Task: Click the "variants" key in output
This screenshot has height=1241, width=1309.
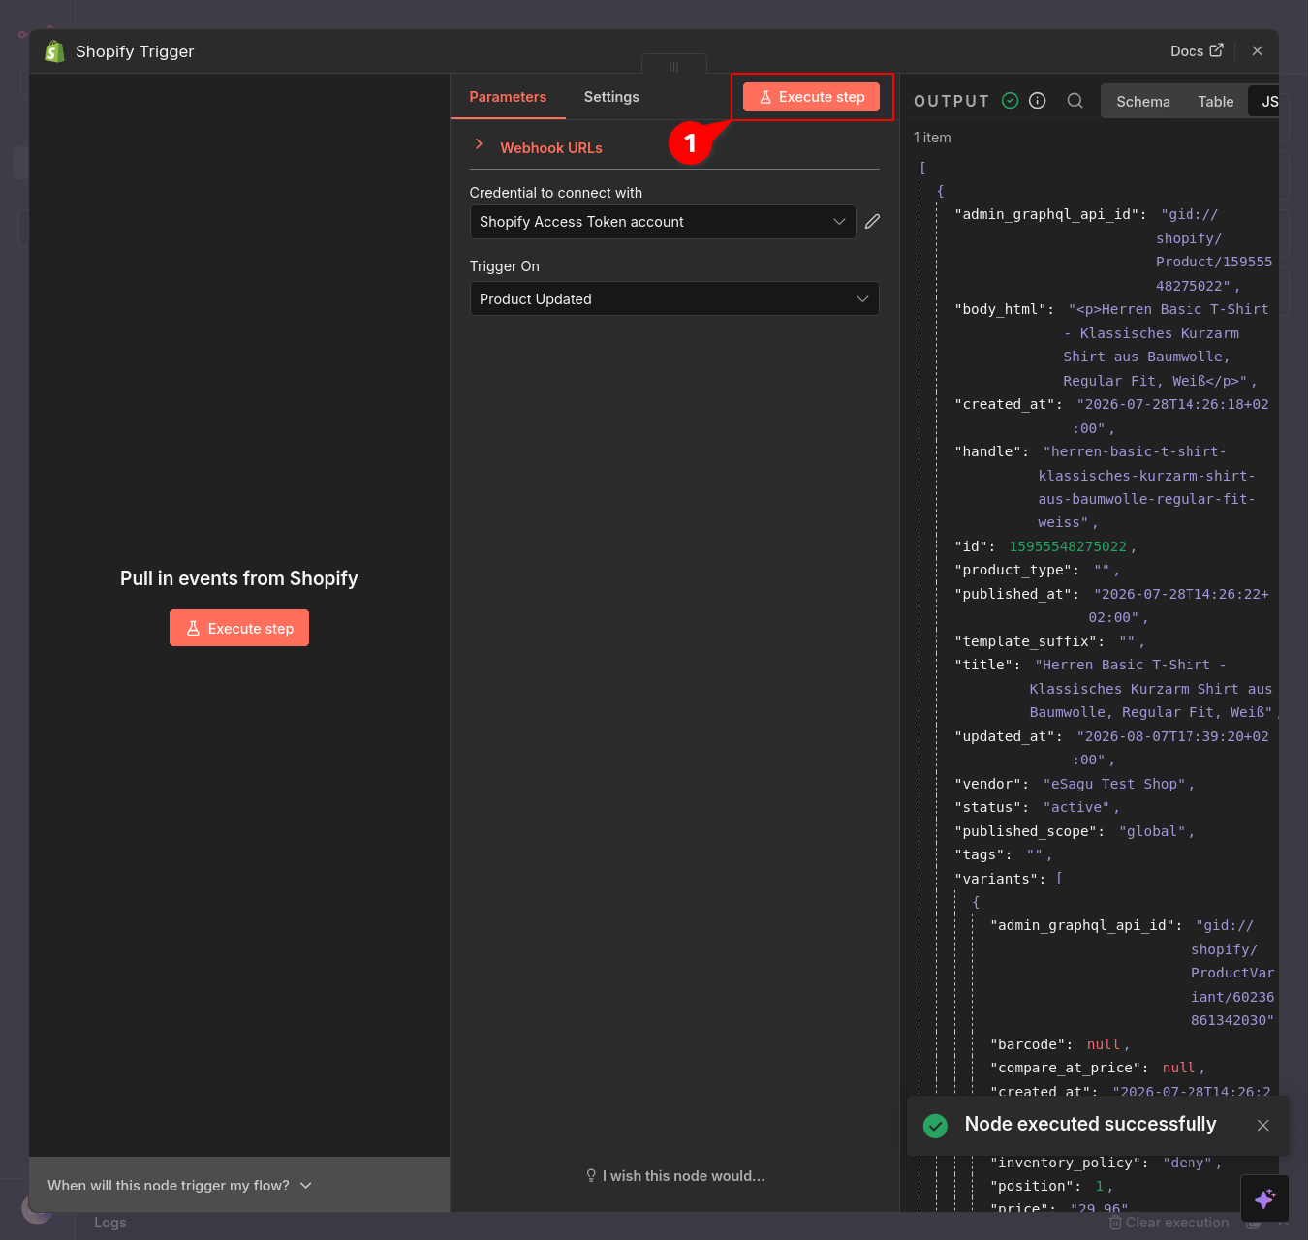Action: [997, 879]
